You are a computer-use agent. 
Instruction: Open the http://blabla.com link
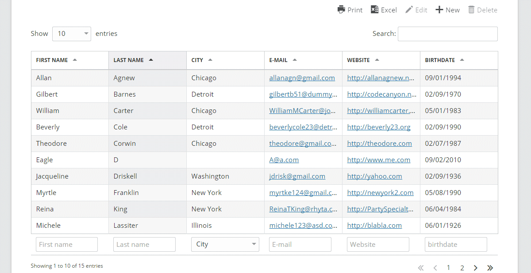pos(374,226)
